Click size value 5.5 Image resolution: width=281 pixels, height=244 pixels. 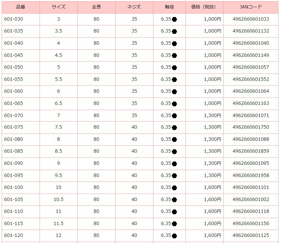click(59, 79)
